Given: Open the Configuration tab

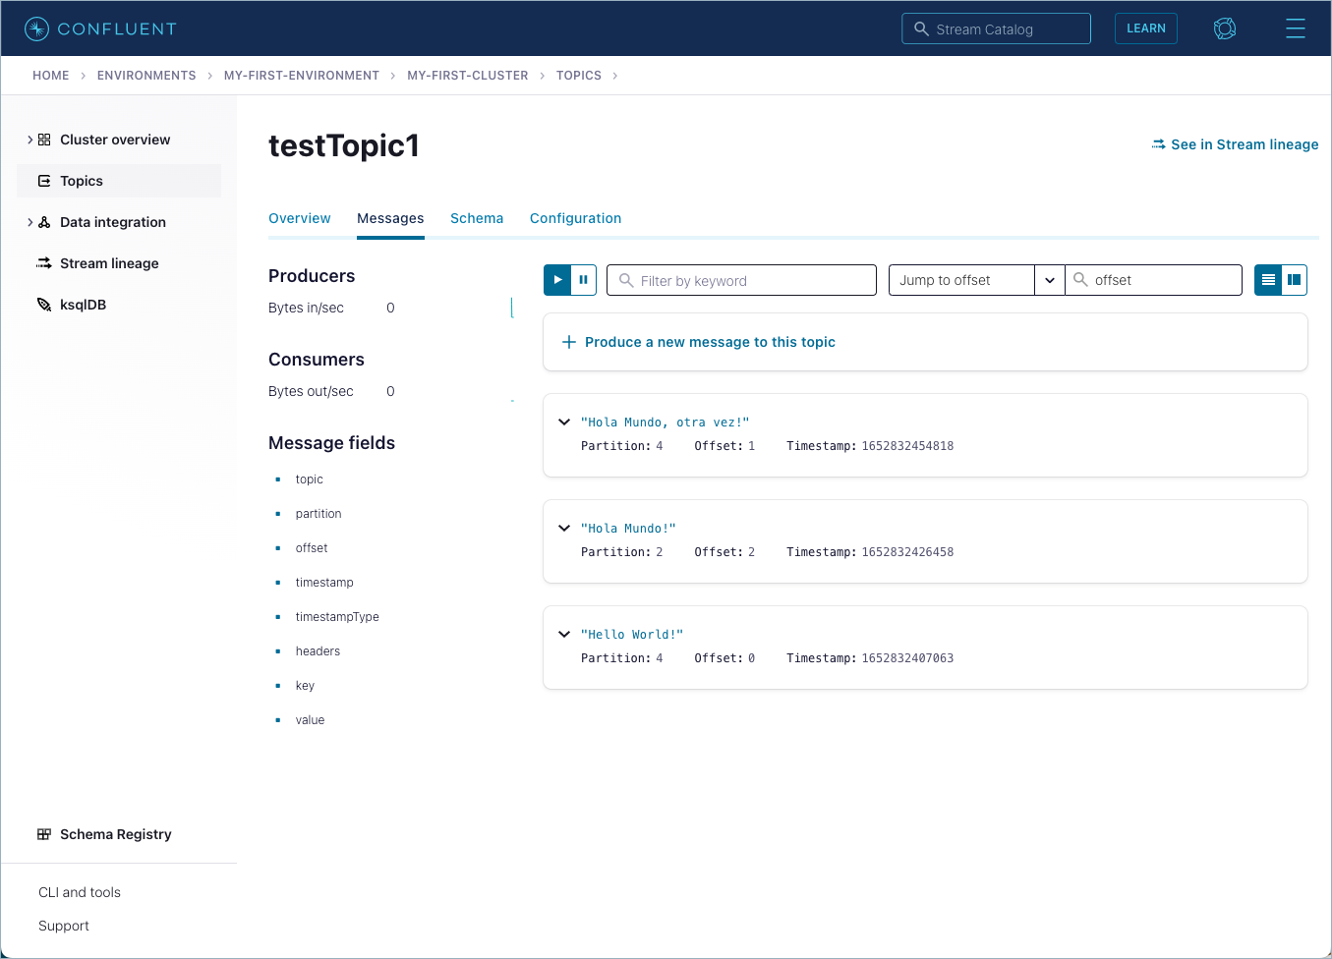Looking at the screenshot, I should point(575,218).
